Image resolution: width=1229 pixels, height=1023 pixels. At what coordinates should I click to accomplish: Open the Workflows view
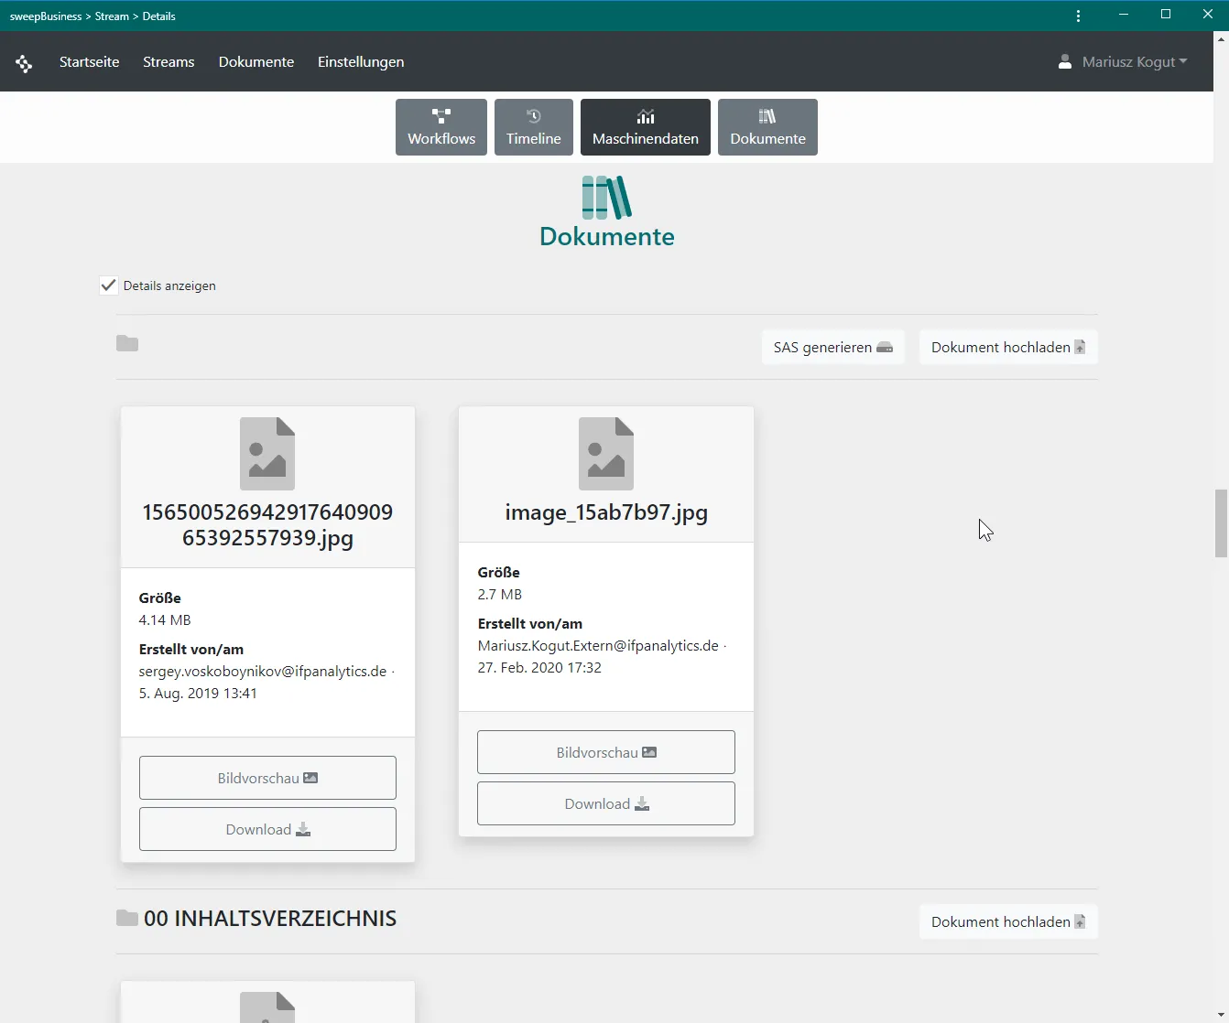(x=441, y=127)
